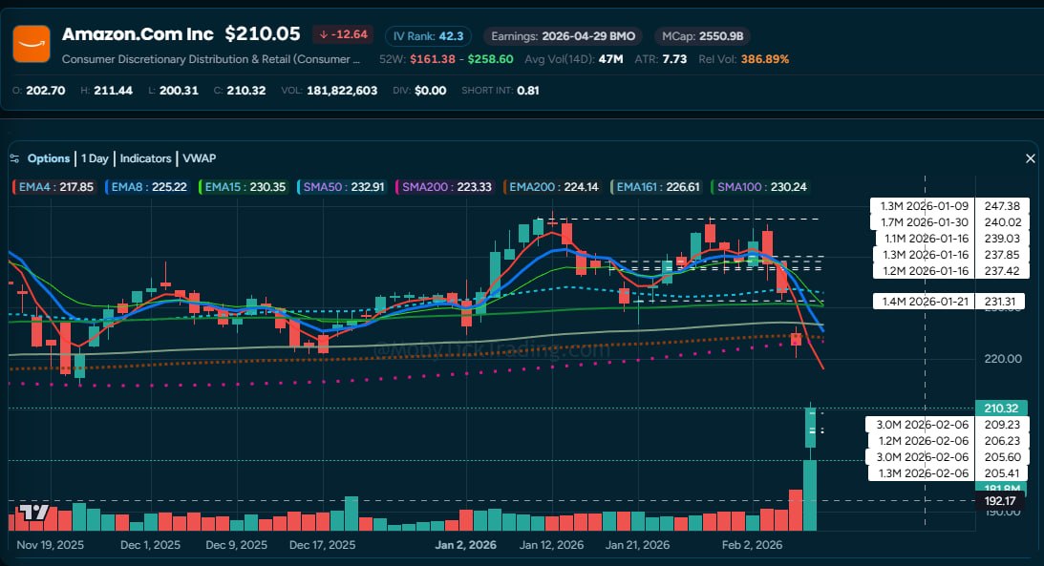Close the chart panel with the X icon
This screenshot has height=566, width=1044.
point(1030,158)
